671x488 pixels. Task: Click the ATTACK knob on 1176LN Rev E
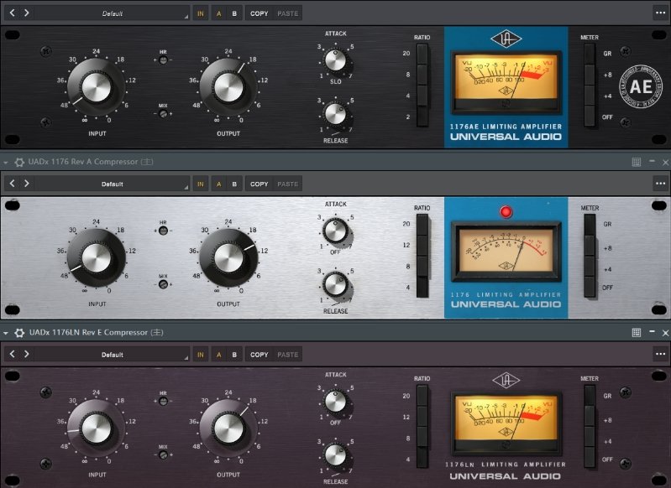click(x=336, y=402)
